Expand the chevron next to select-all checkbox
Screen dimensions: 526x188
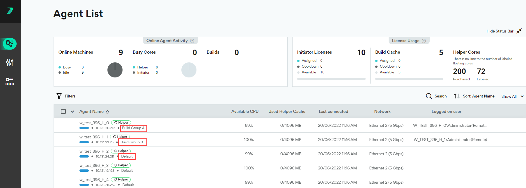(x=72, y=111)
